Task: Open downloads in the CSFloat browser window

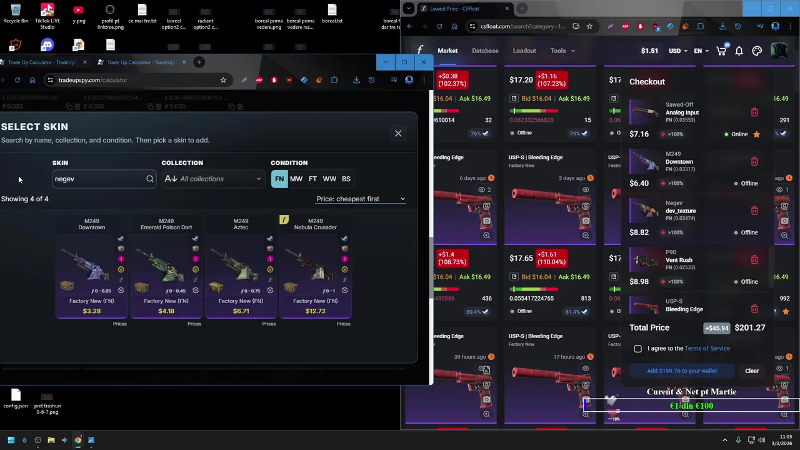Action: tap(723, 26)
